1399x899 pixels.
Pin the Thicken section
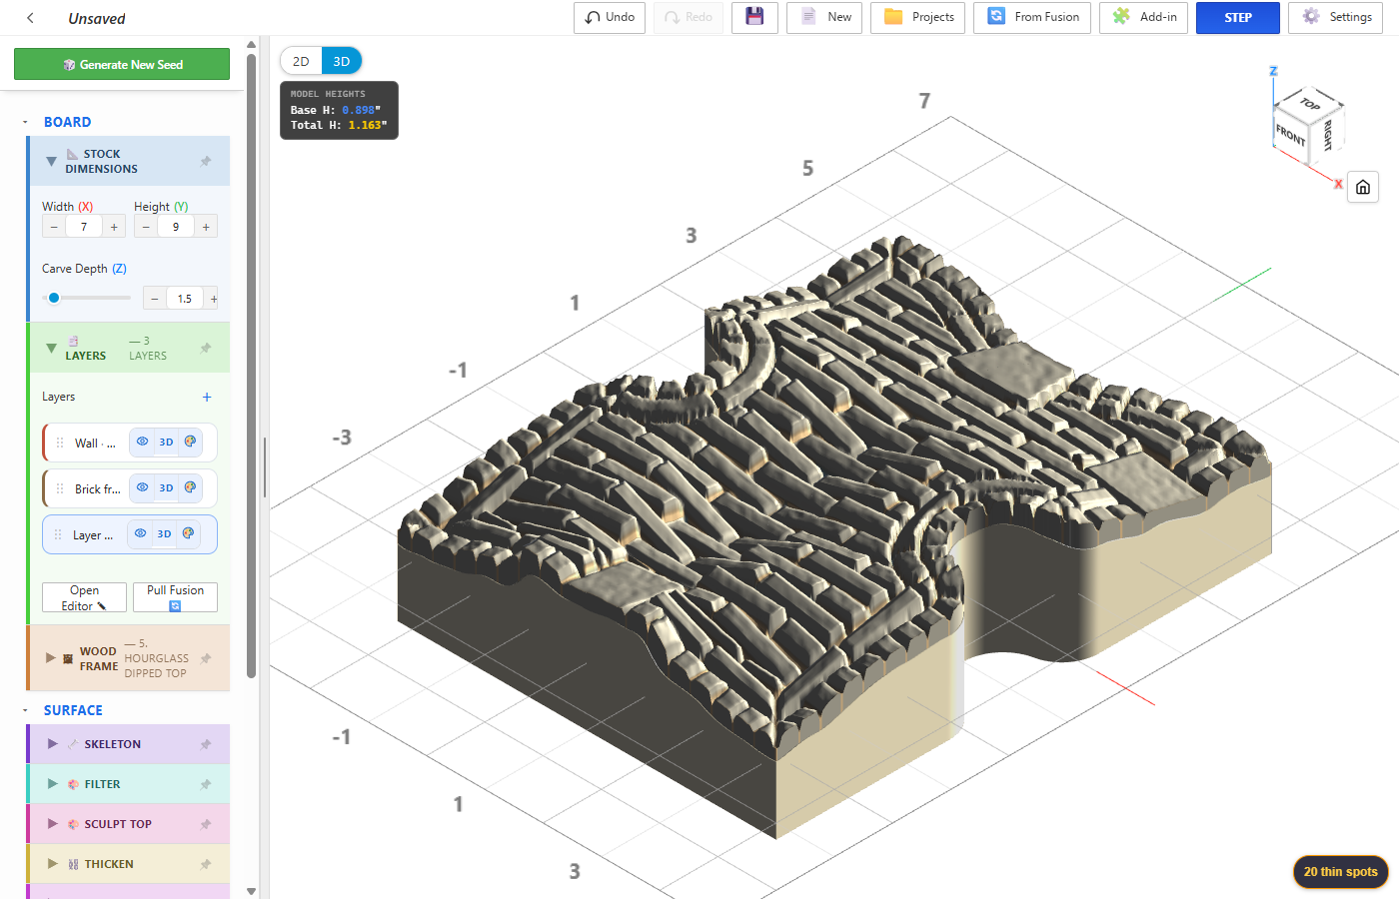click(206, 864)
